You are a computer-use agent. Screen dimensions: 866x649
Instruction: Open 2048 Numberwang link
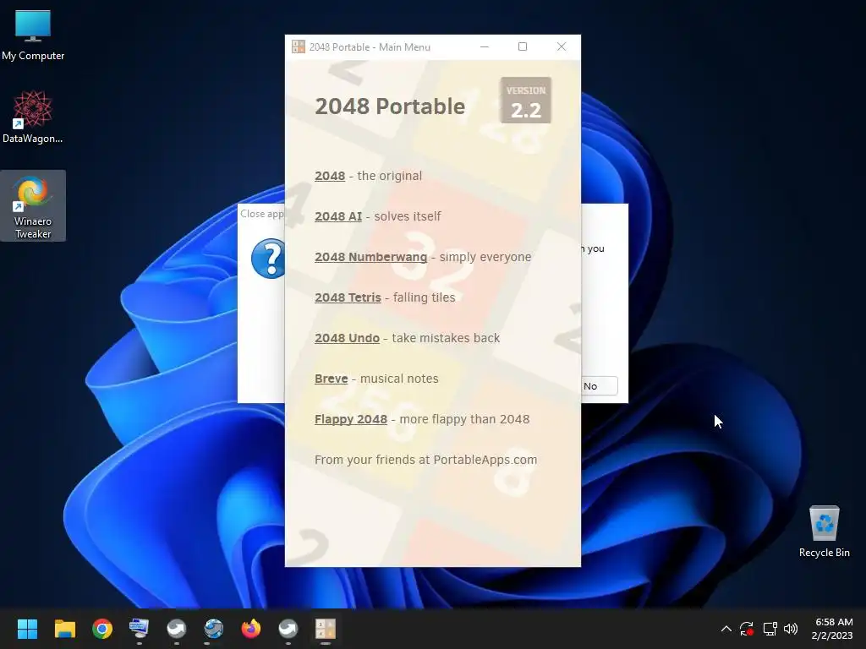point(370,257)
